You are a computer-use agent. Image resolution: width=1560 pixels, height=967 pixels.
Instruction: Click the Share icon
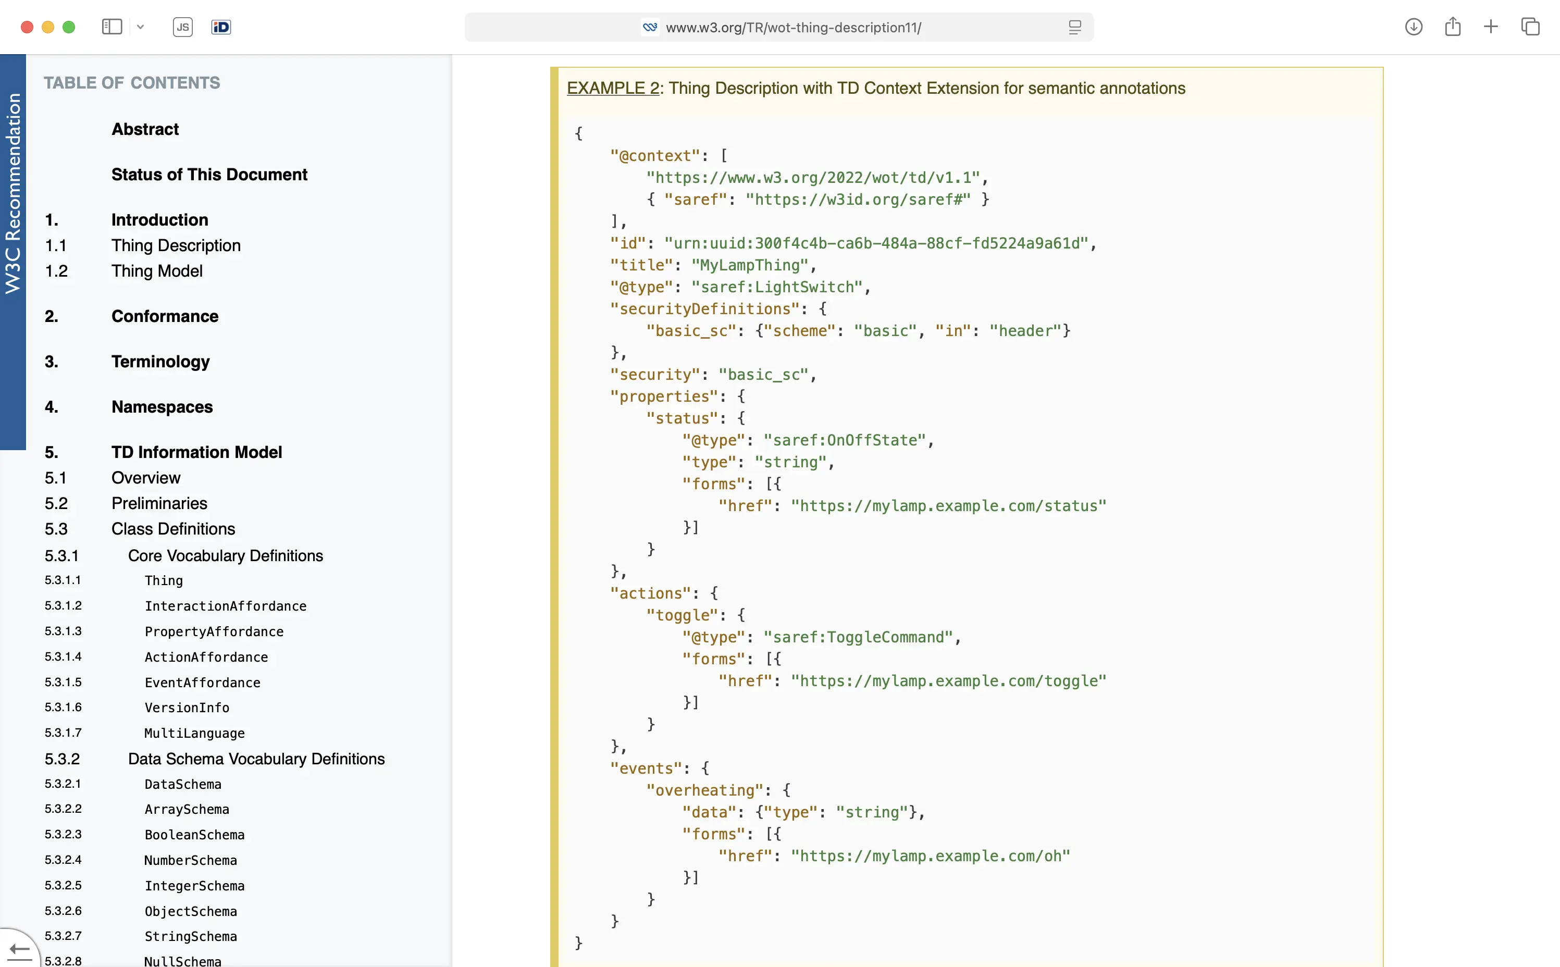(1453, 26)
